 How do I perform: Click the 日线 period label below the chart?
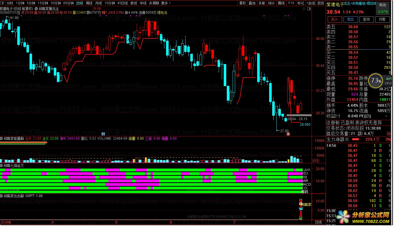tap(318, 222)
